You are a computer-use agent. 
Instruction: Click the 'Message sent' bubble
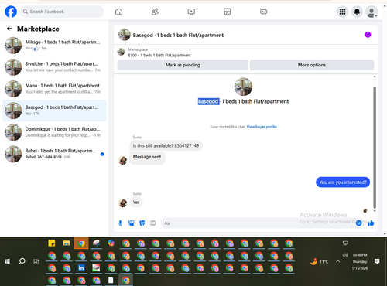click(x=147, y=157)
